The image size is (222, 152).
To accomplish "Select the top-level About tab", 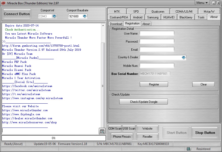I will (x=214, y=17).
